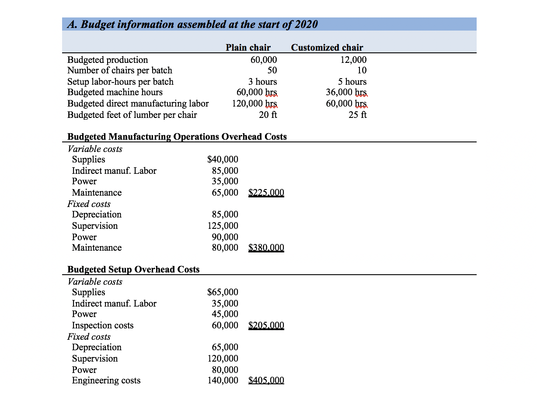Click the $205,000 setup variable total
Viewport: 537px width, 407px height.
[266, 325]
